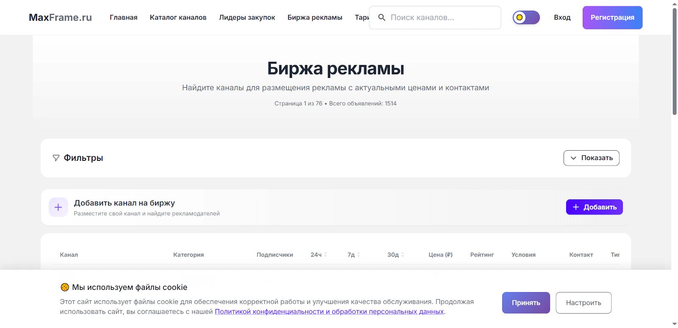The image size is (678, 328).
Task: Click the Биржа рекламы page title
Action: click(x=336, y=69)
